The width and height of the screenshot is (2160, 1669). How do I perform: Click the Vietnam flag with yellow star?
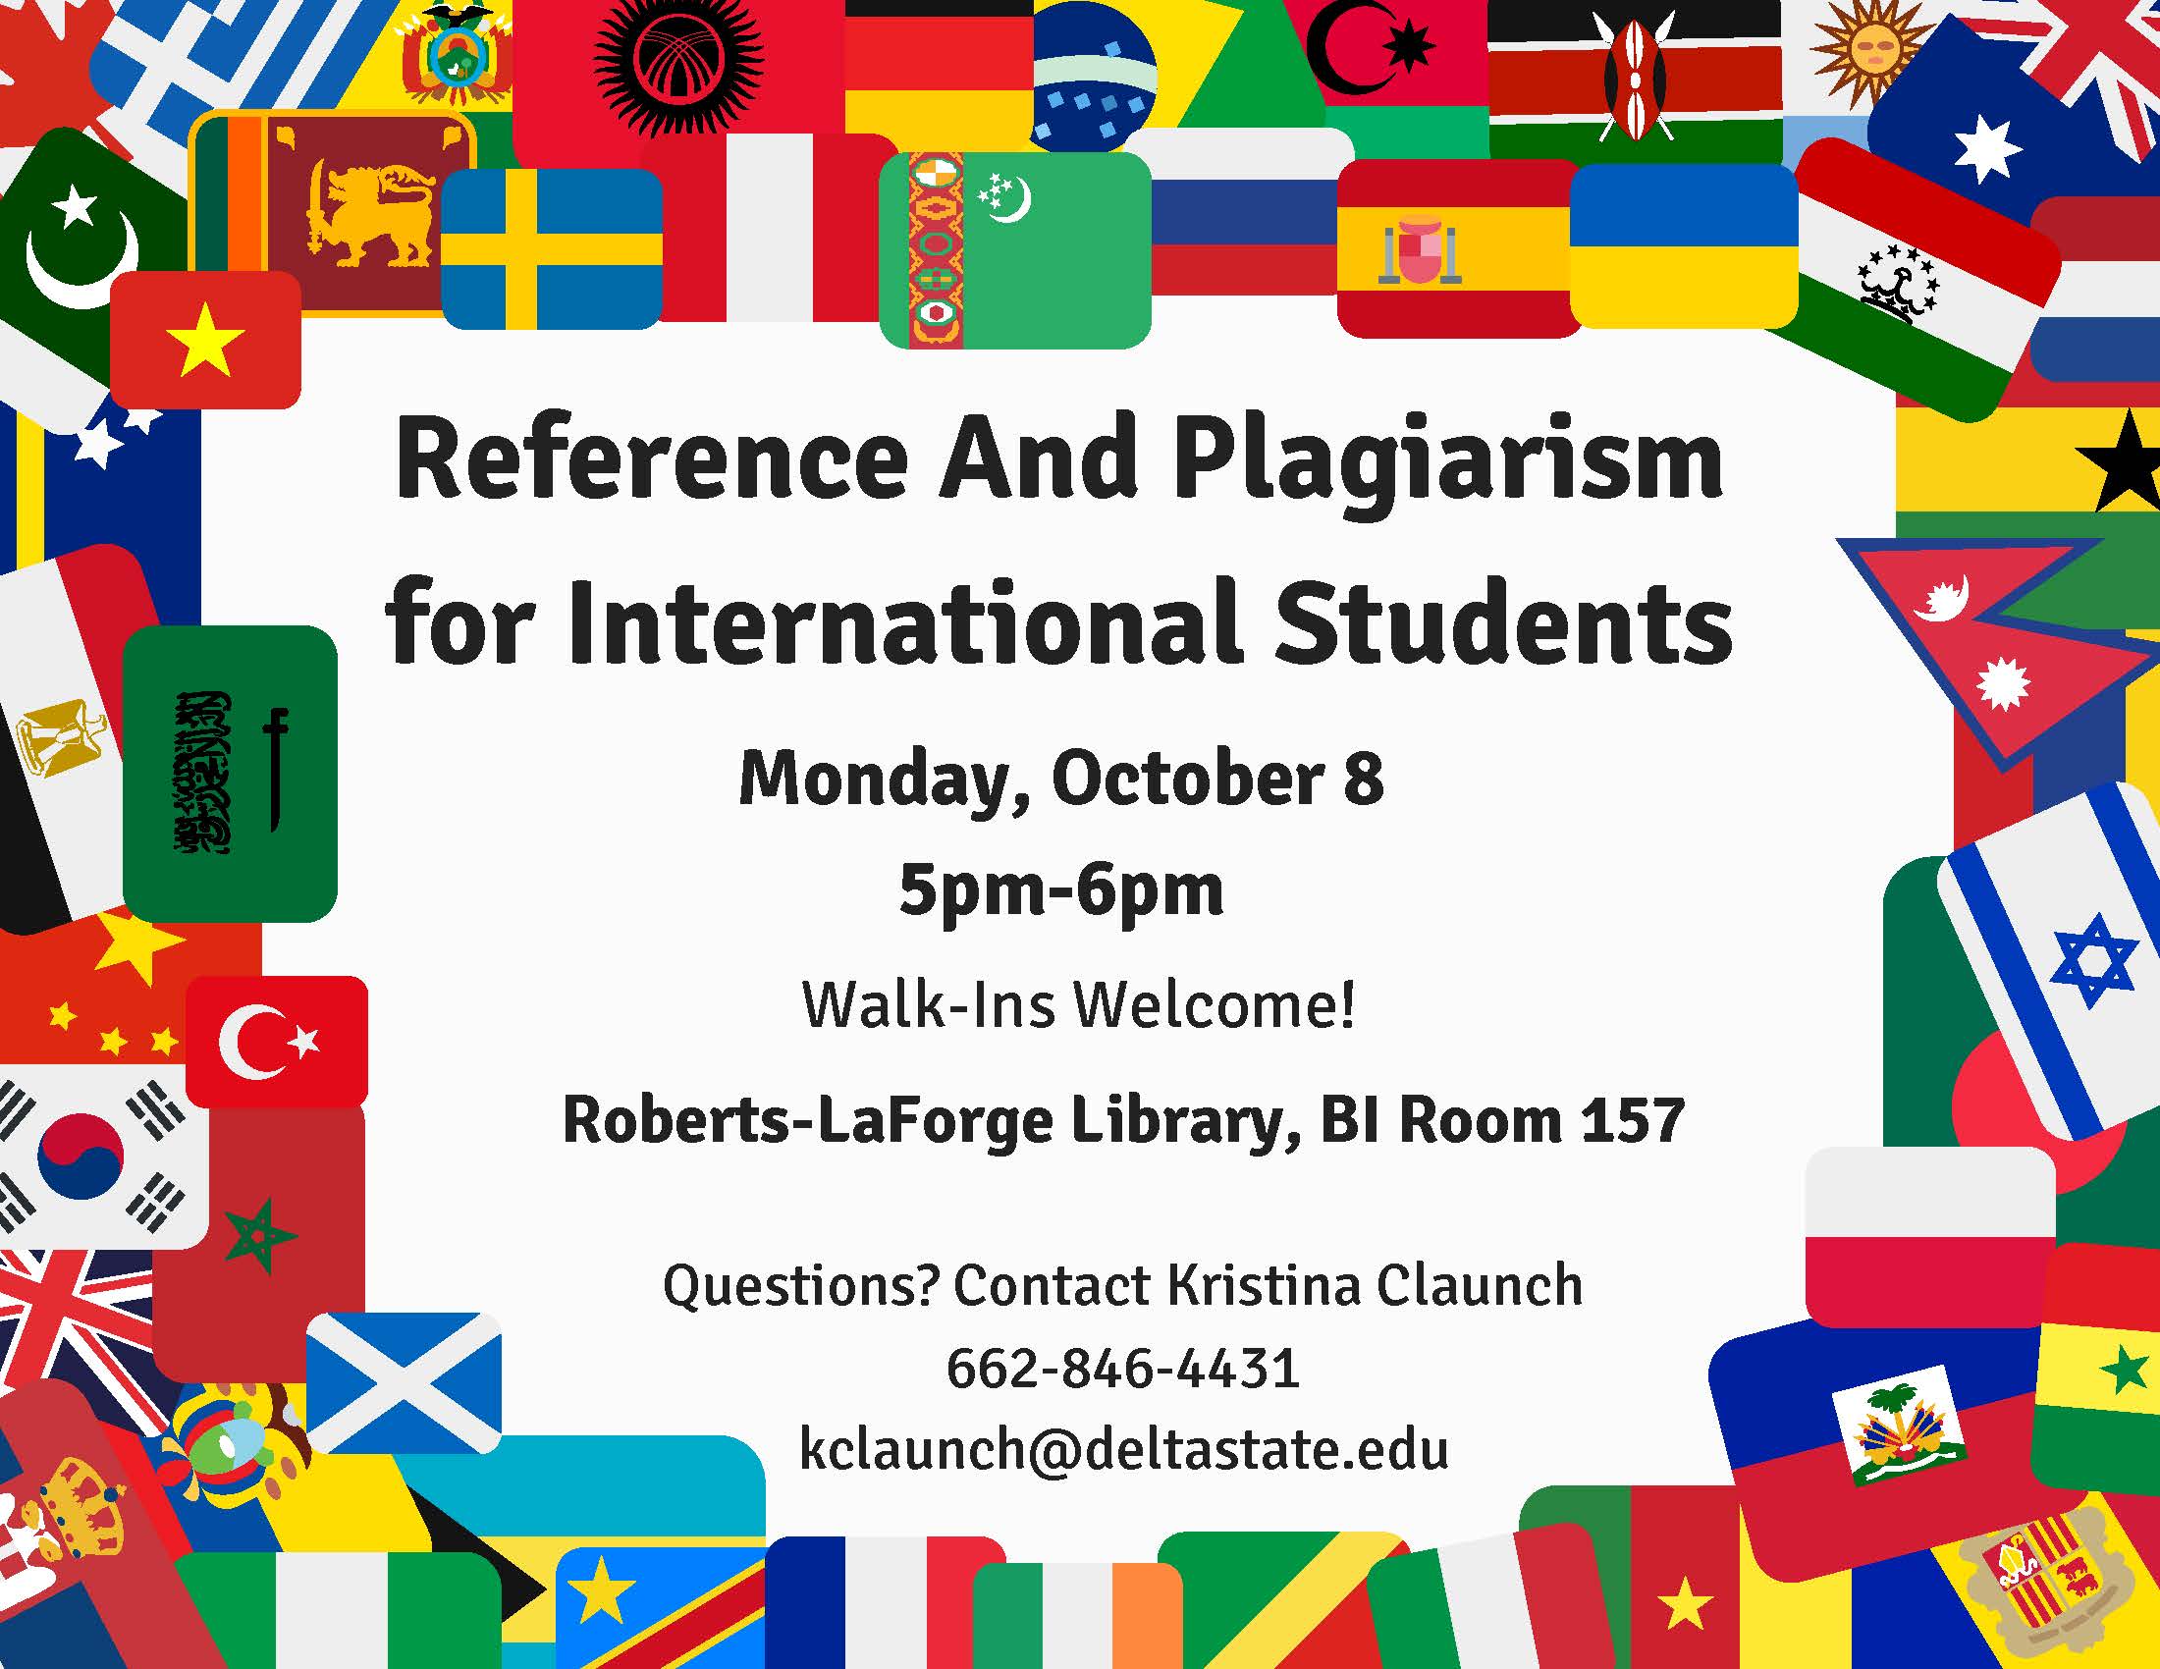[206, 340]
